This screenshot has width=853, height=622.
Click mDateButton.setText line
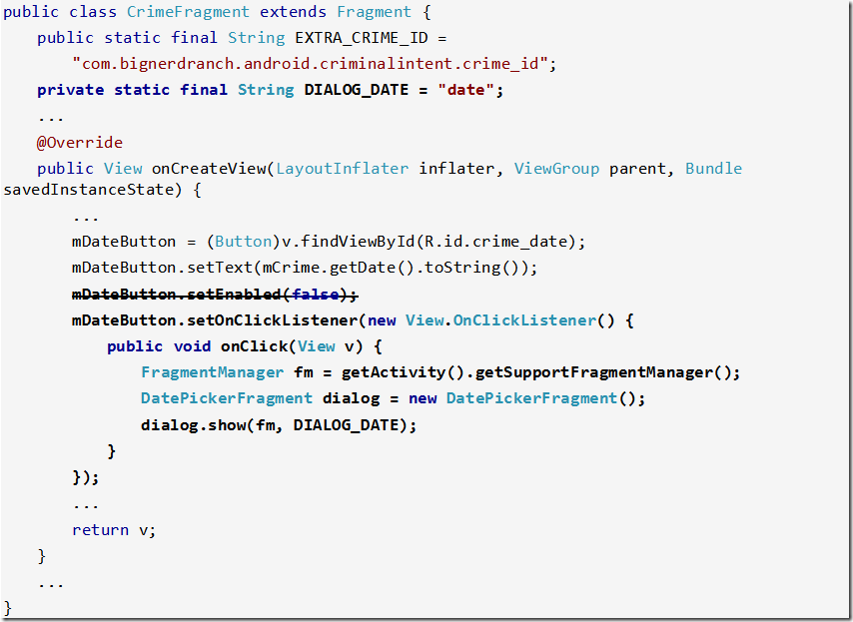305,268
